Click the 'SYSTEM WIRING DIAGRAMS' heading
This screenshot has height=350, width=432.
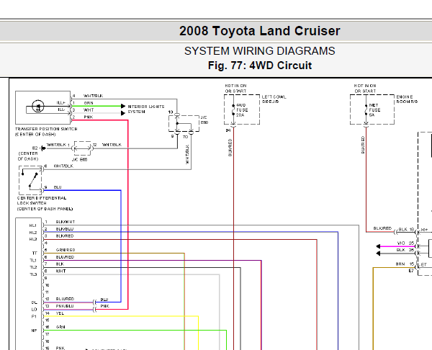(x=259, y=51)
